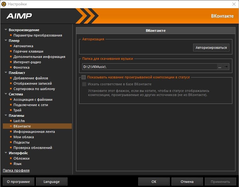The width and height of the screenshot is (239, 187).
Task: Open Подключение к сети settings
Action: pos(31,105)
